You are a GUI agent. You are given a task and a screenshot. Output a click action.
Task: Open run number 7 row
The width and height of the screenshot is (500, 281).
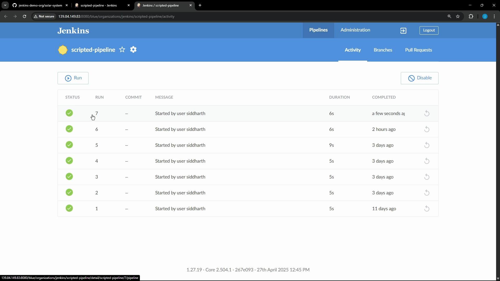[x=248, y=113]
